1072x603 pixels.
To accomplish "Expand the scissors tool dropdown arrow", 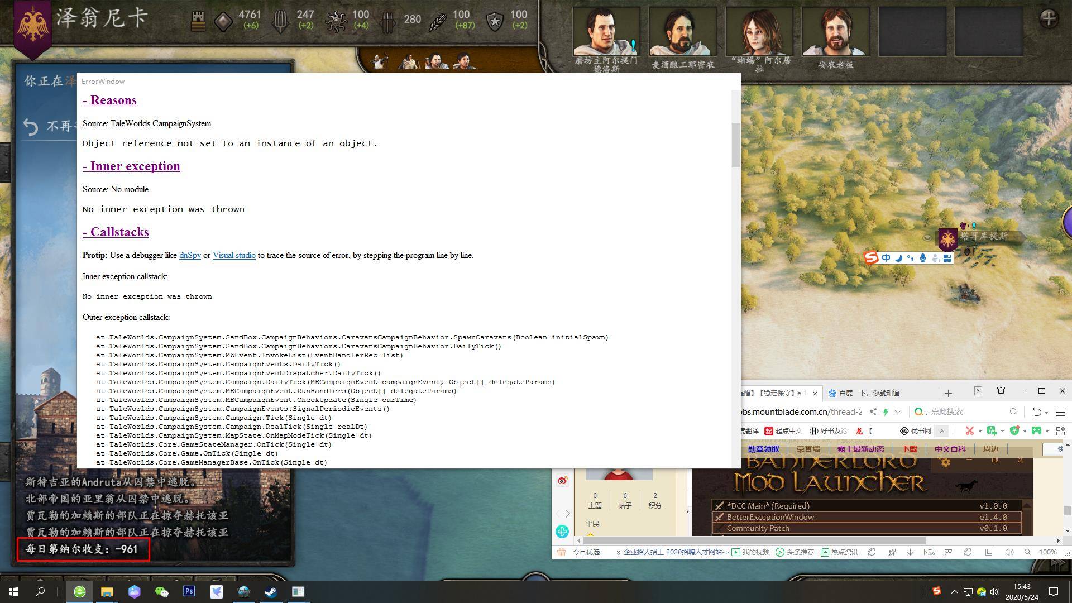I will [x=980, y=431].
